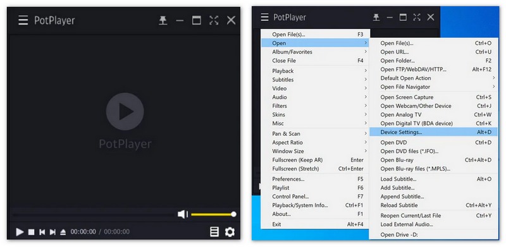Stop playback with the square button
Screen dimensions: 506x247
click(31, 232)
